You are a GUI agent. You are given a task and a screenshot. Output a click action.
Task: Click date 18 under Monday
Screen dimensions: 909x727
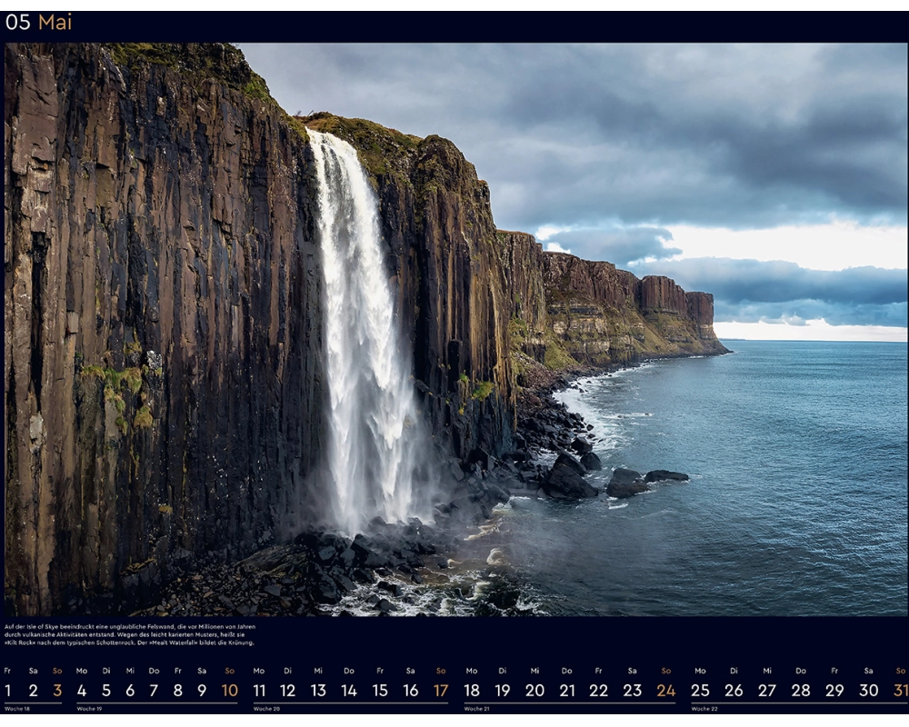472,690
